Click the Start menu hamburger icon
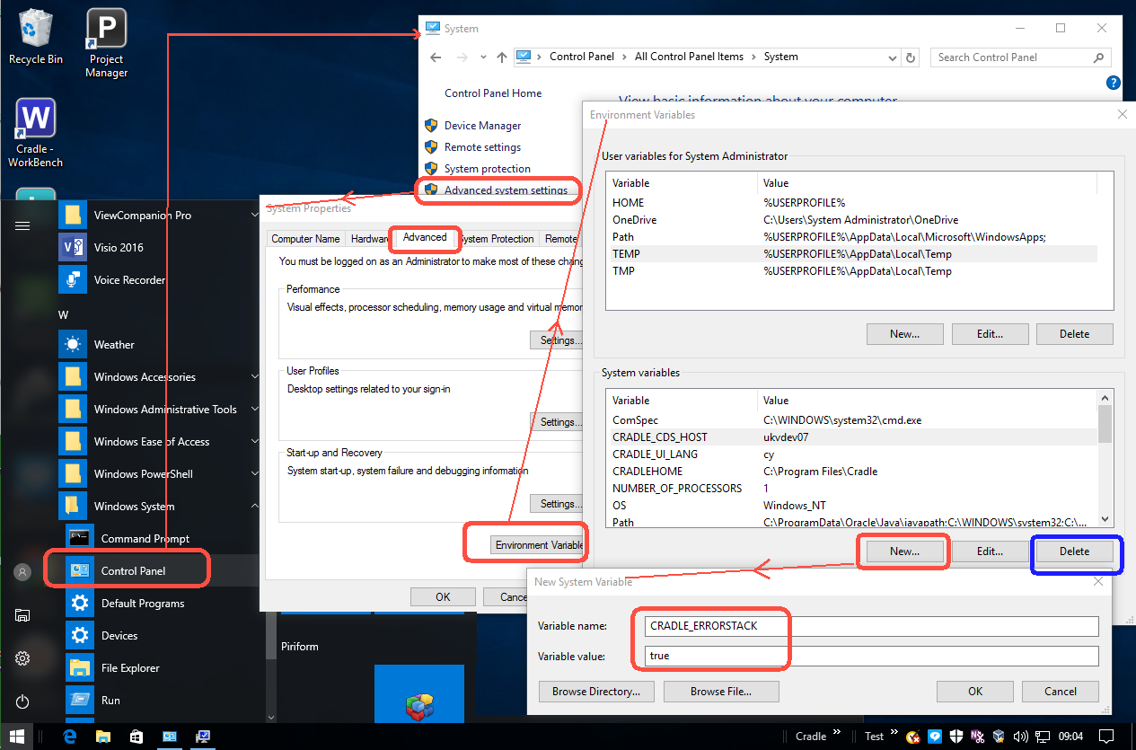Image resolution: width=1136 pixels, height=750 pixels. point(22,225)
